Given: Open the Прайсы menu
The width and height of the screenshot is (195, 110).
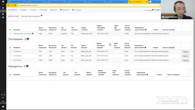Looking at the screenshot, I should pyautogui.click(x=23, y=10).
